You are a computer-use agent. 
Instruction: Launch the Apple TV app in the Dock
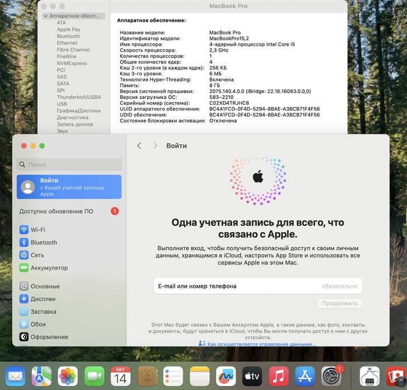(252, 376)
